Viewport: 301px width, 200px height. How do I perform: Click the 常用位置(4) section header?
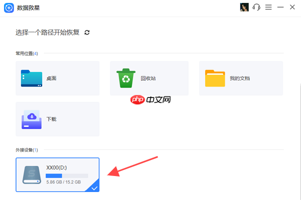[x=27, y=53]
